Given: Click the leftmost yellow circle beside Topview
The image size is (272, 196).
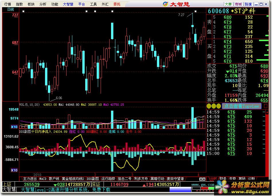Looking at the screenshot, I should 209,106.
